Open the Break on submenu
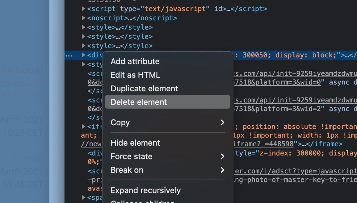The width and height of the screenshot is (357, 203). click(x=168, y=170)
